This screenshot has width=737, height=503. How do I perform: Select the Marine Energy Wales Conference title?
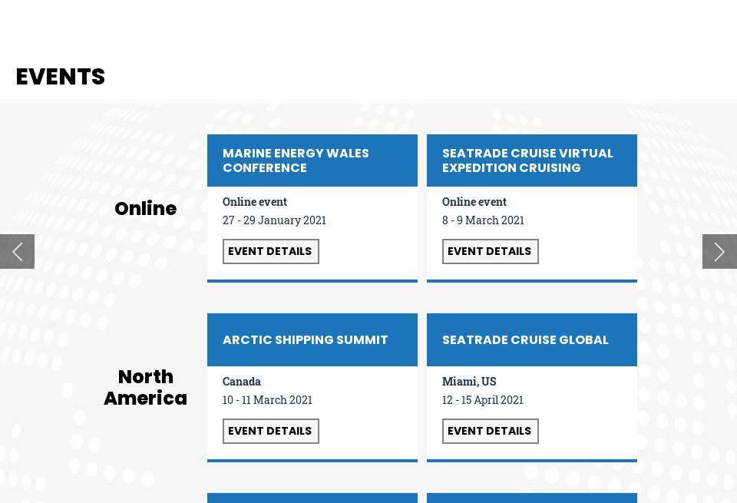tap(296, 160)
